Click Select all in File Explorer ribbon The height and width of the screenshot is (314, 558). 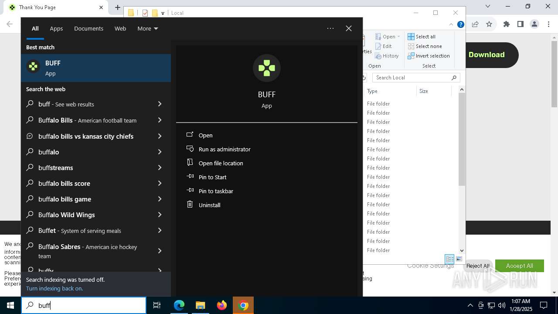422,37
